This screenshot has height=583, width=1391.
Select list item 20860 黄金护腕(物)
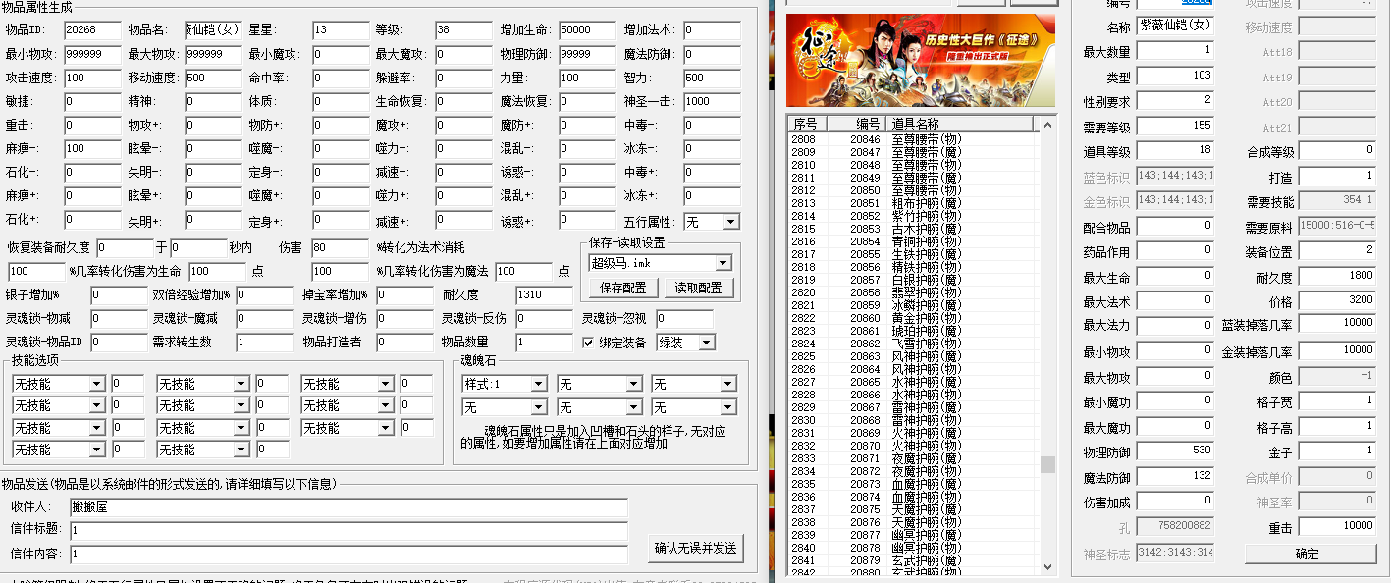[x=926, y=318]
